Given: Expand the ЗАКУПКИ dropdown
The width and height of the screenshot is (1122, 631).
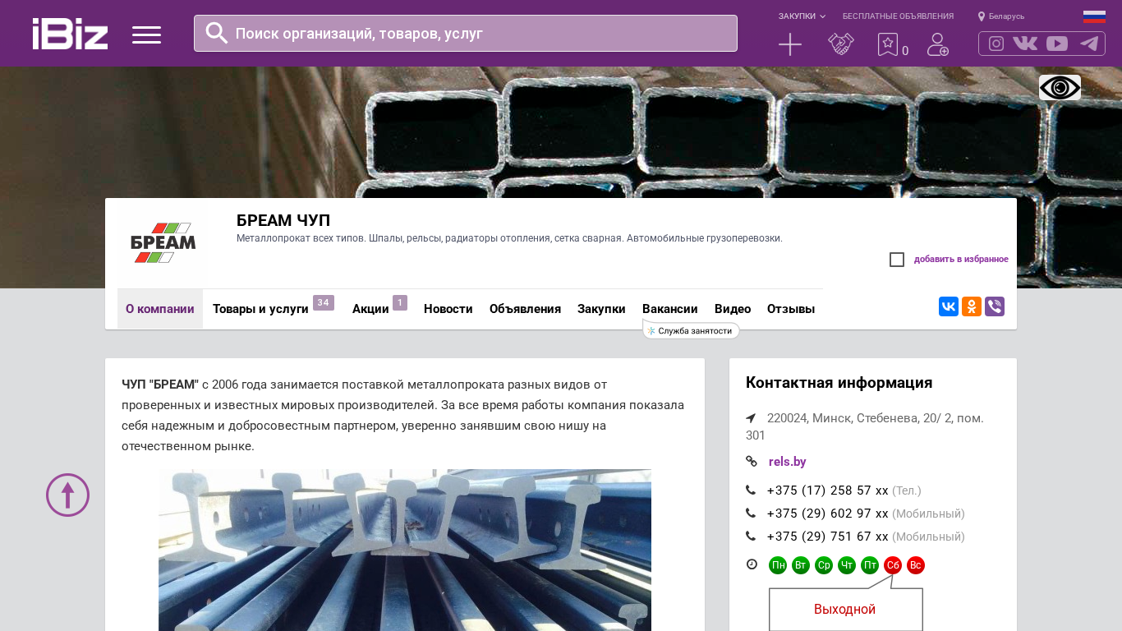Looking at the screenshot, I should (x=802, y=16).
